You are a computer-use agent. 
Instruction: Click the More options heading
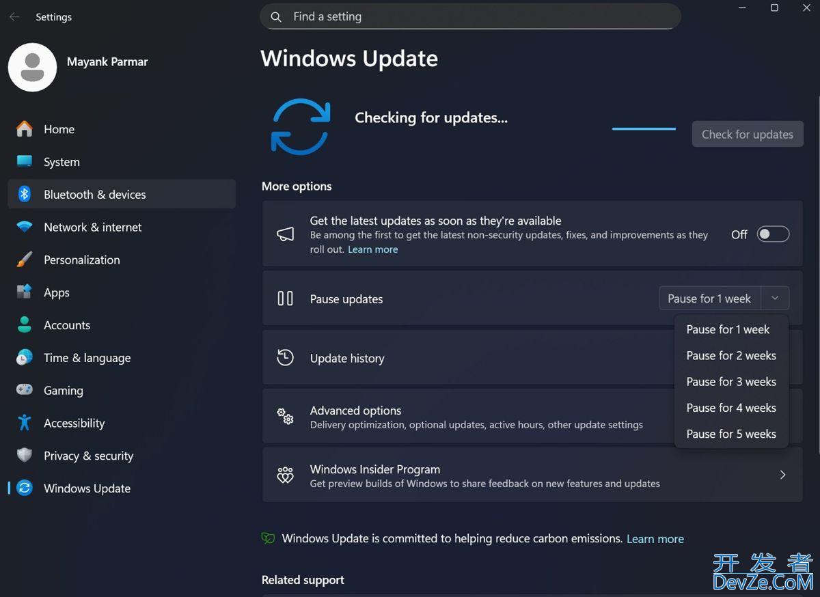tap(297, 186)
